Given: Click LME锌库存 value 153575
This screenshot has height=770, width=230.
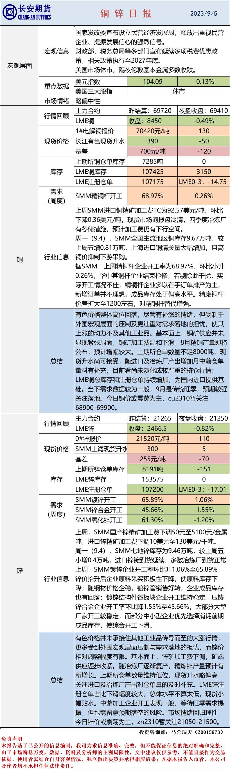Looking at the screenshot, I should click(153, 480).
